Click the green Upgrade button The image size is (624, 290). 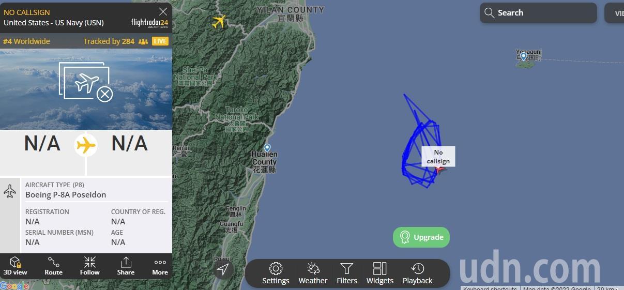[x=421, y=237]
